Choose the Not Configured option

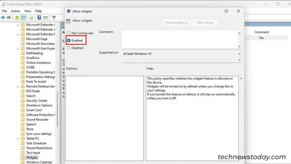[x=69, y=33]
